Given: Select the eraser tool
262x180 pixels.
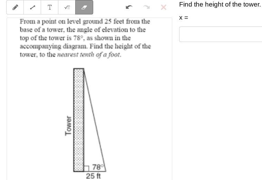Looking at the screenshot, I should pos(84,7).
